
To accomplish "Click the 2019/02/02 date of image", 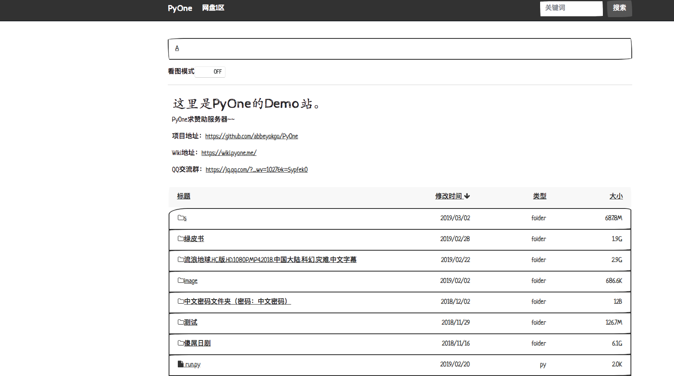I will (x=455, y=280).
